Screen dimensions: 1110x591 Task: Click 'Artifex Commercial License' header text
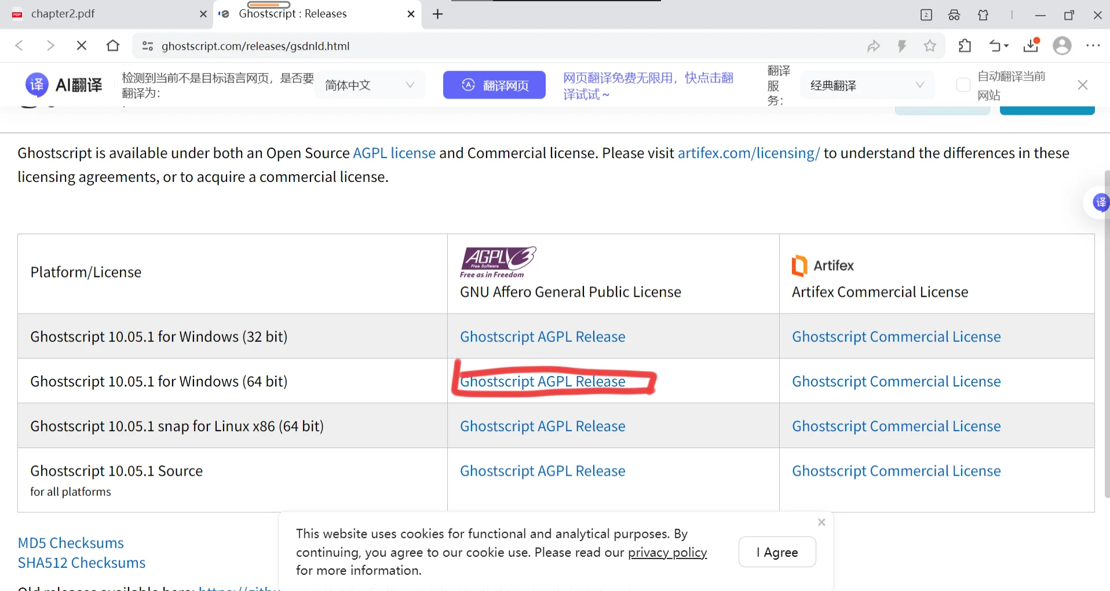click(879, 292)
